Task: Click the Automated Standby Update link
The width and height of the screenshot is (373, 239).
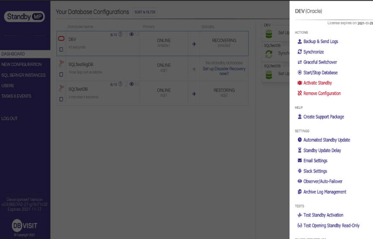Action: (x=326, y=140)
